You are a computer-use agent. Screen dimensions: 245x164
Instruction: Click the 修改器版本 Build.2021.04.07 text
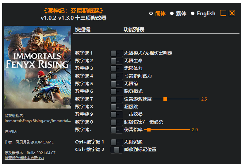(x=30, y=153)
